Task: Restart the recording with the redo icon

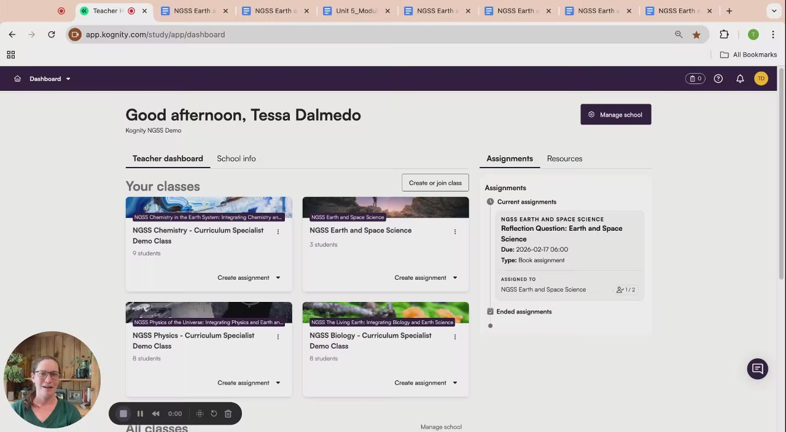Action: tap(214, 414)
